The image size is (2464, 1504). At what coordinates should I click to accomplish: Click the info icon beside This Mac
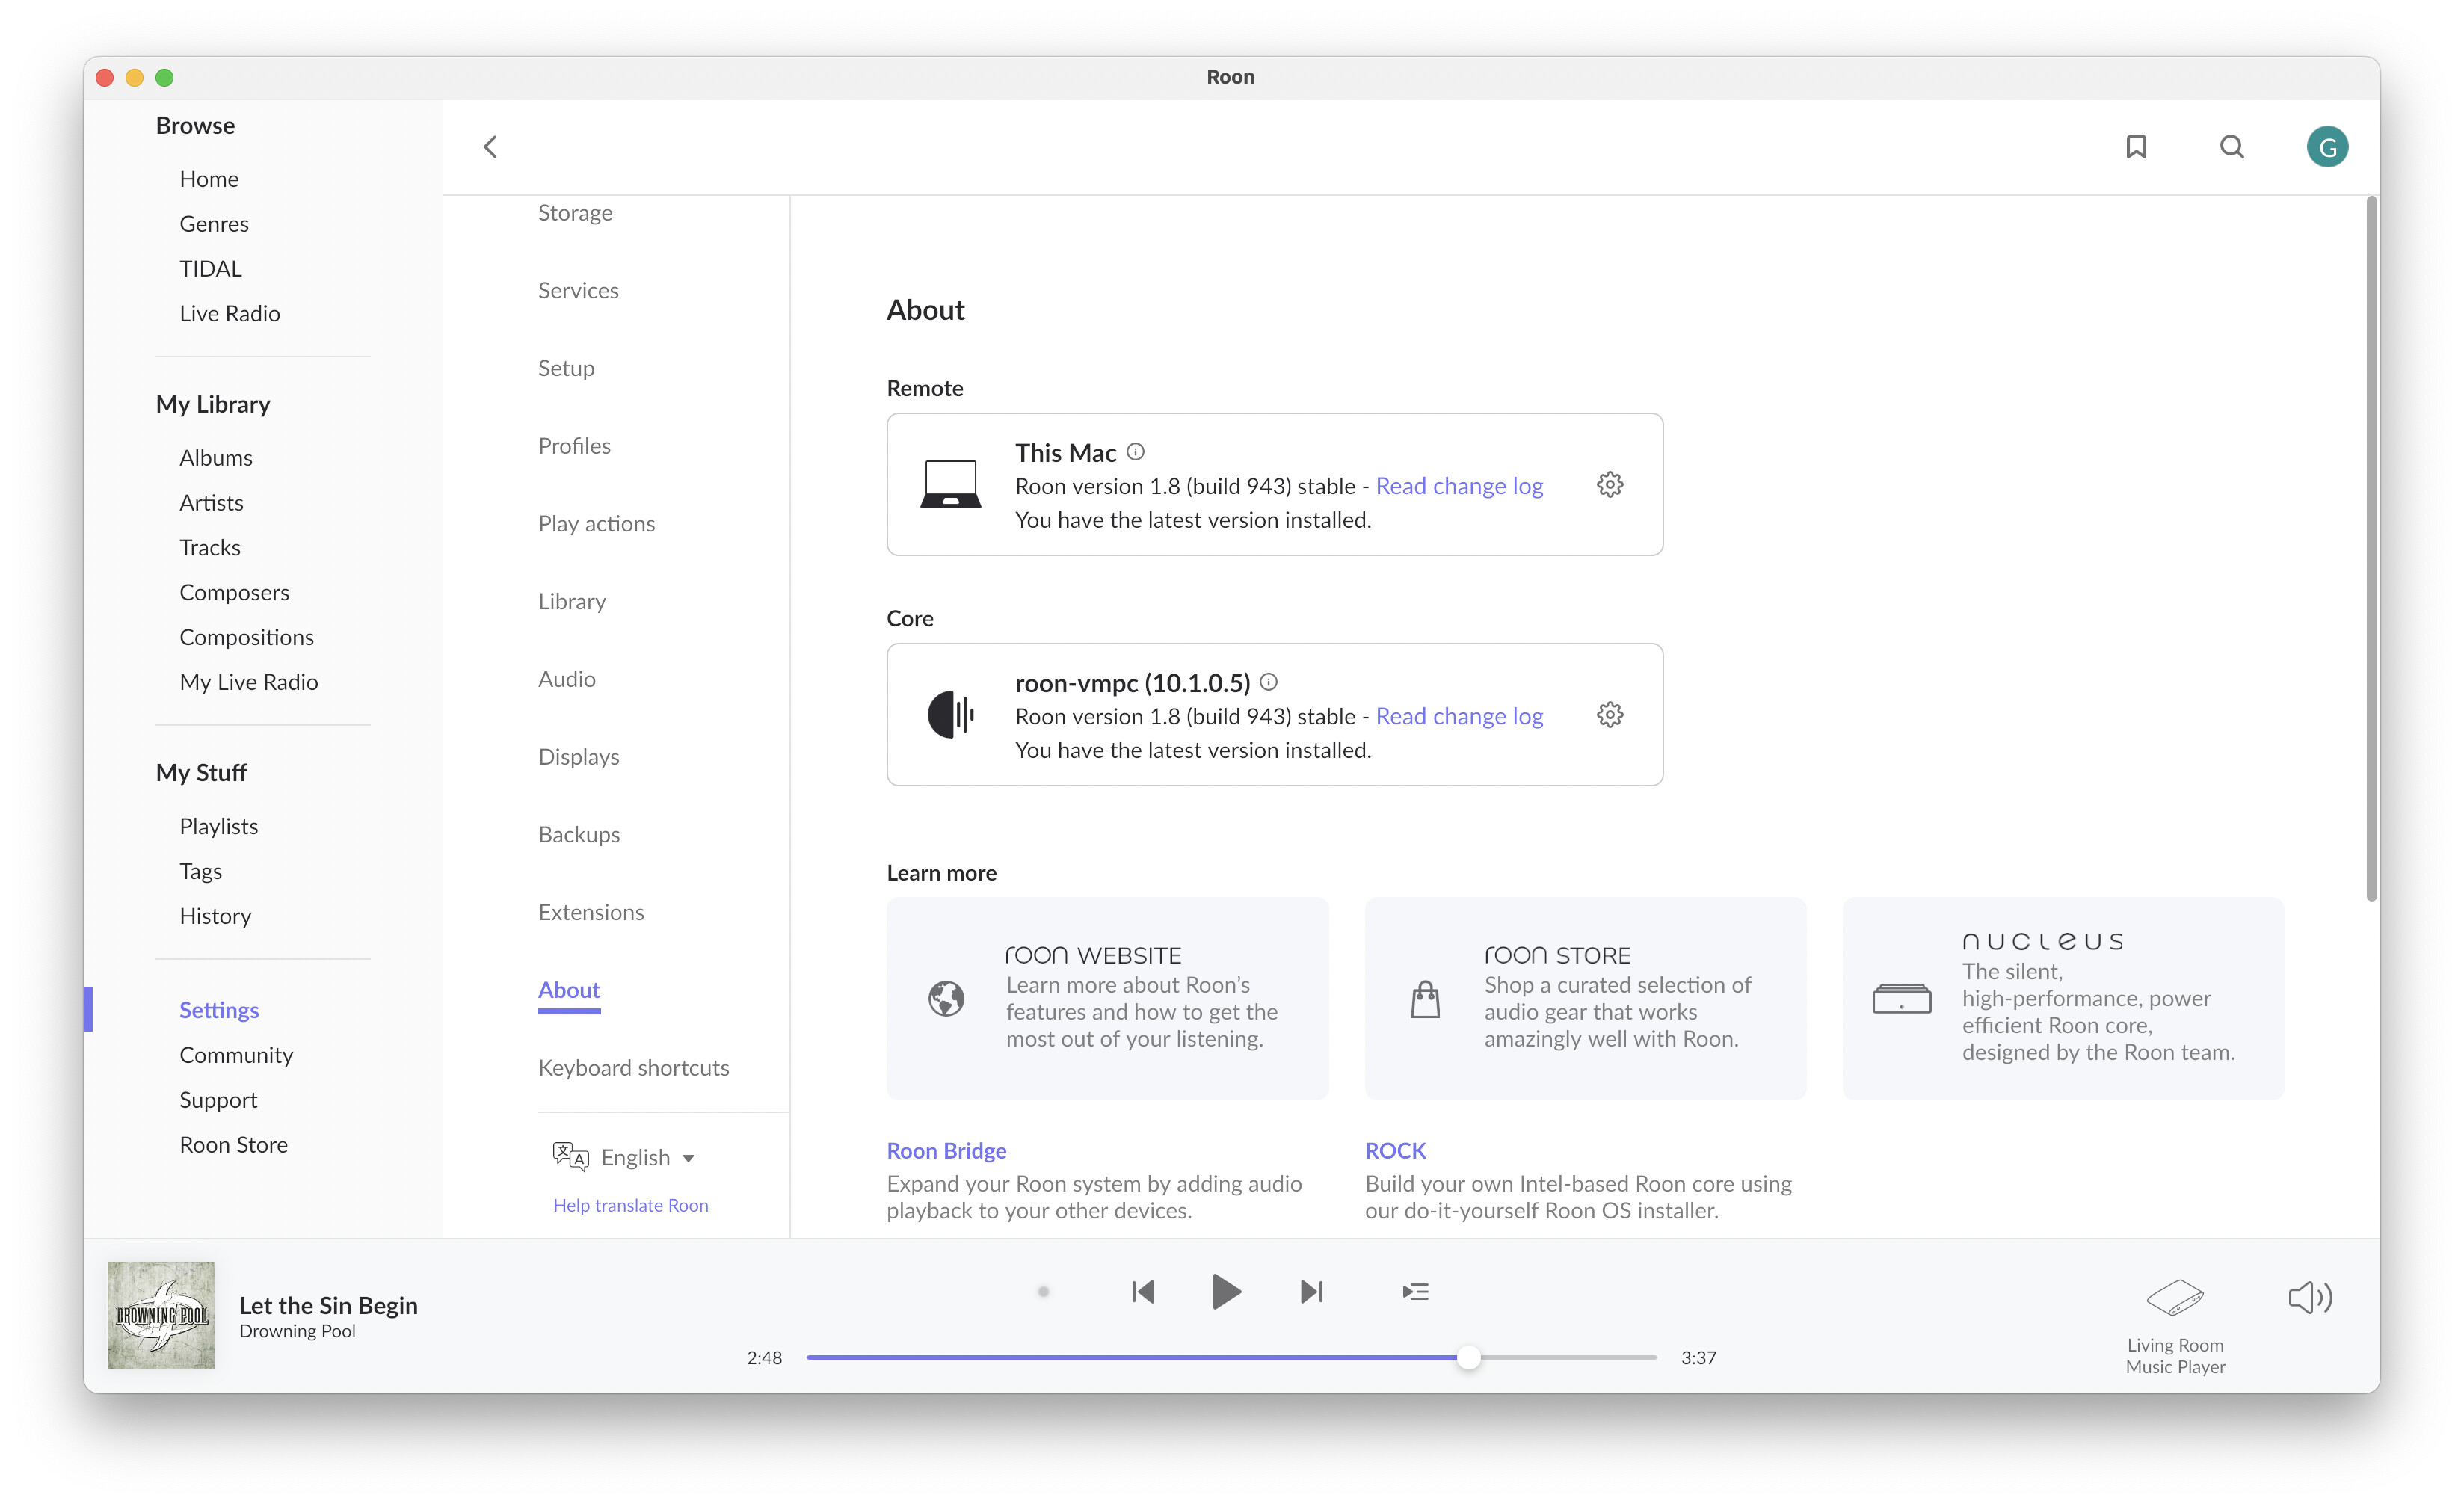1135,451
